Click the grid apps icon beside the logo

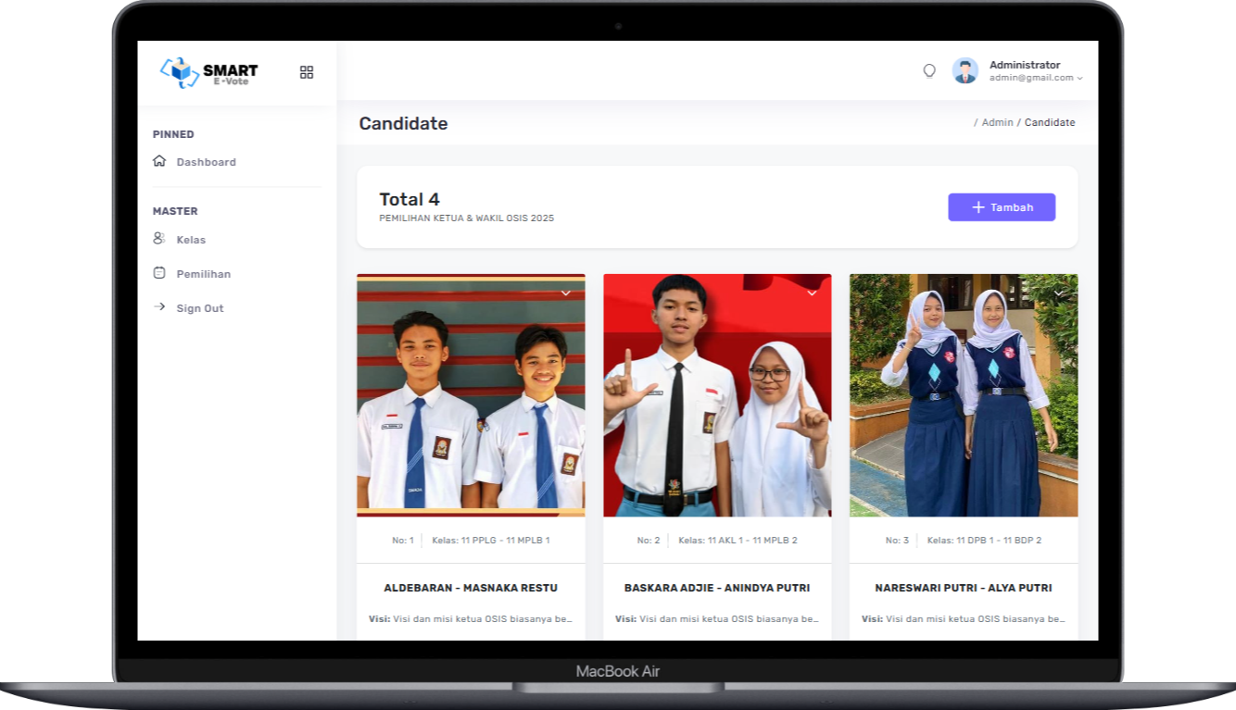(307, 72)
